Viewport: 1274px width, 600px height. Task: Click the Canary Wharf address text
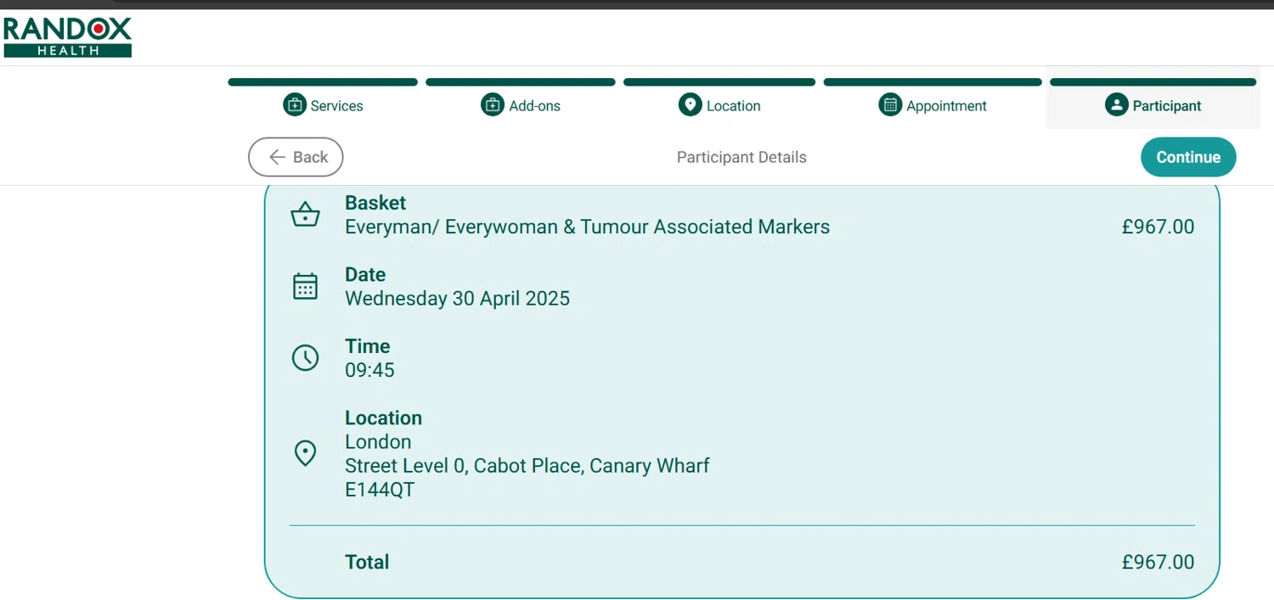pos(527,466)
